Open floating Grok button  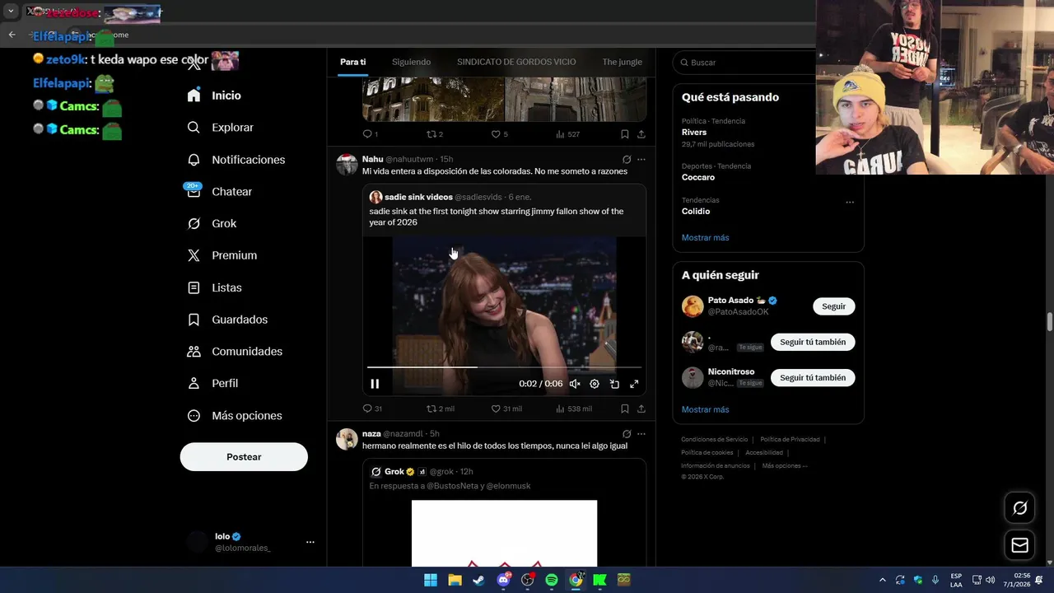coord(1019,508)
